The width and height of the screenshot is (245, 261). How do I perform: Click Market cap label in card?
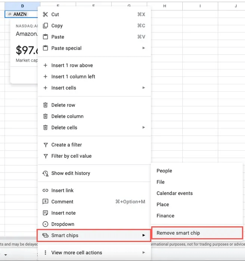27,60
